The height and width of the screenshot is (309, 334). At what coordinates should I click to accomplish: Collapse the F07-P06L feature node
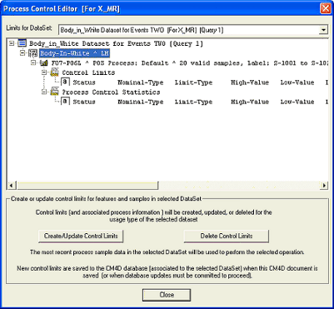[x=33, y=63]
